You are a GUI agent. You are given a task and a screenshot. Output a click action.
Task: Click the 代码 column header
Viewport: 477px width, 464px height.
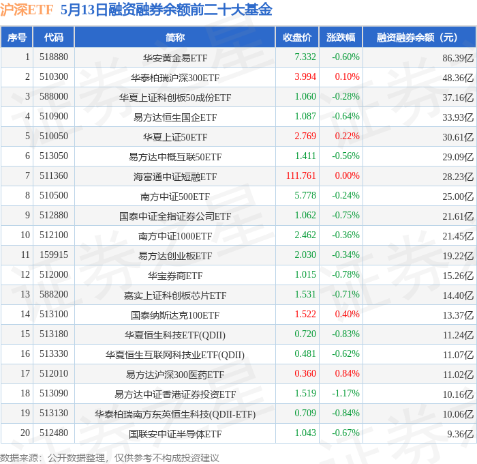pyautogui.click(x=54, y=37)
